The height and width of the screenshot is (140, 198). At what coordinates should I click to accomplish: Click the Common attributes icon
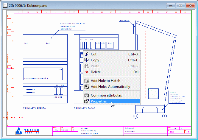click(87, 95)
